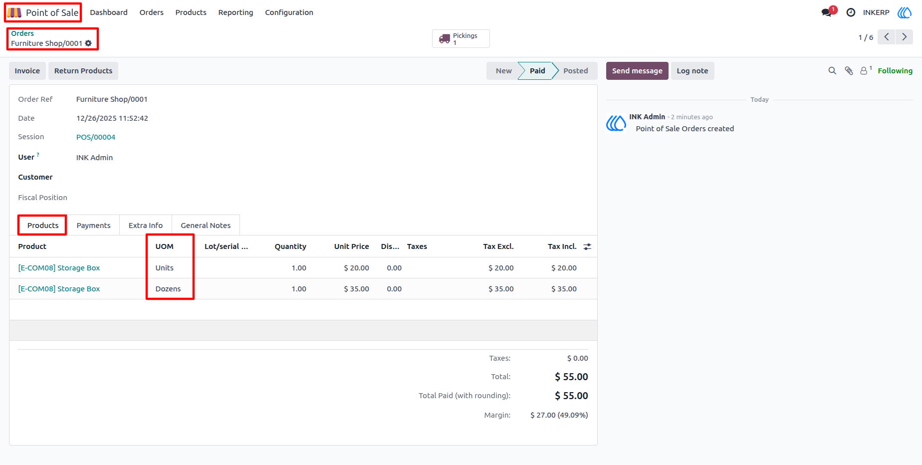Select the Paid status stage

click(x=537, y=71)
